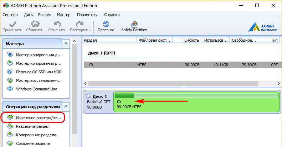The image size is (282, 147).
Task: Click the sidebar vertical scrollbar thumb
Action: pos(74,89)
